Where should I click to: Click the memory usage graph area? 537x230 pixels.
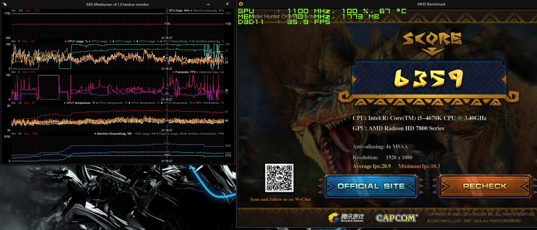[x=118, y=149]
